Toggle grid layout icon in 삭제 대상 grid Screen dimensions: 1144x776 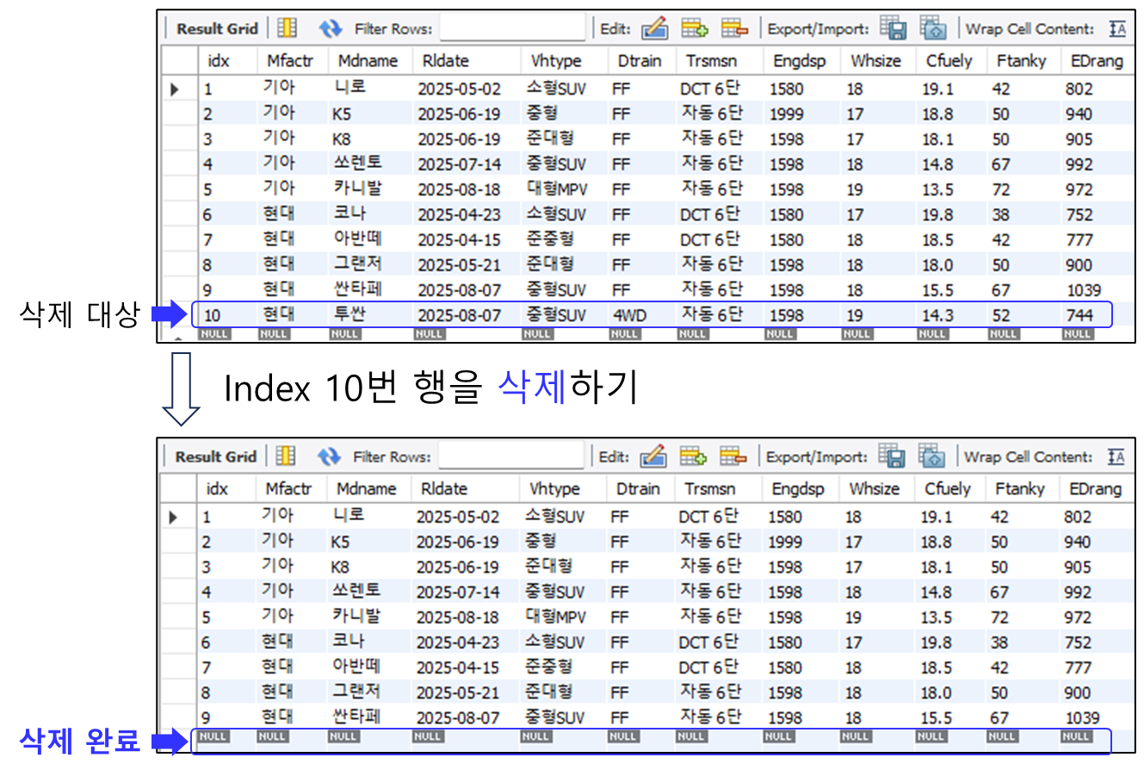288,28
